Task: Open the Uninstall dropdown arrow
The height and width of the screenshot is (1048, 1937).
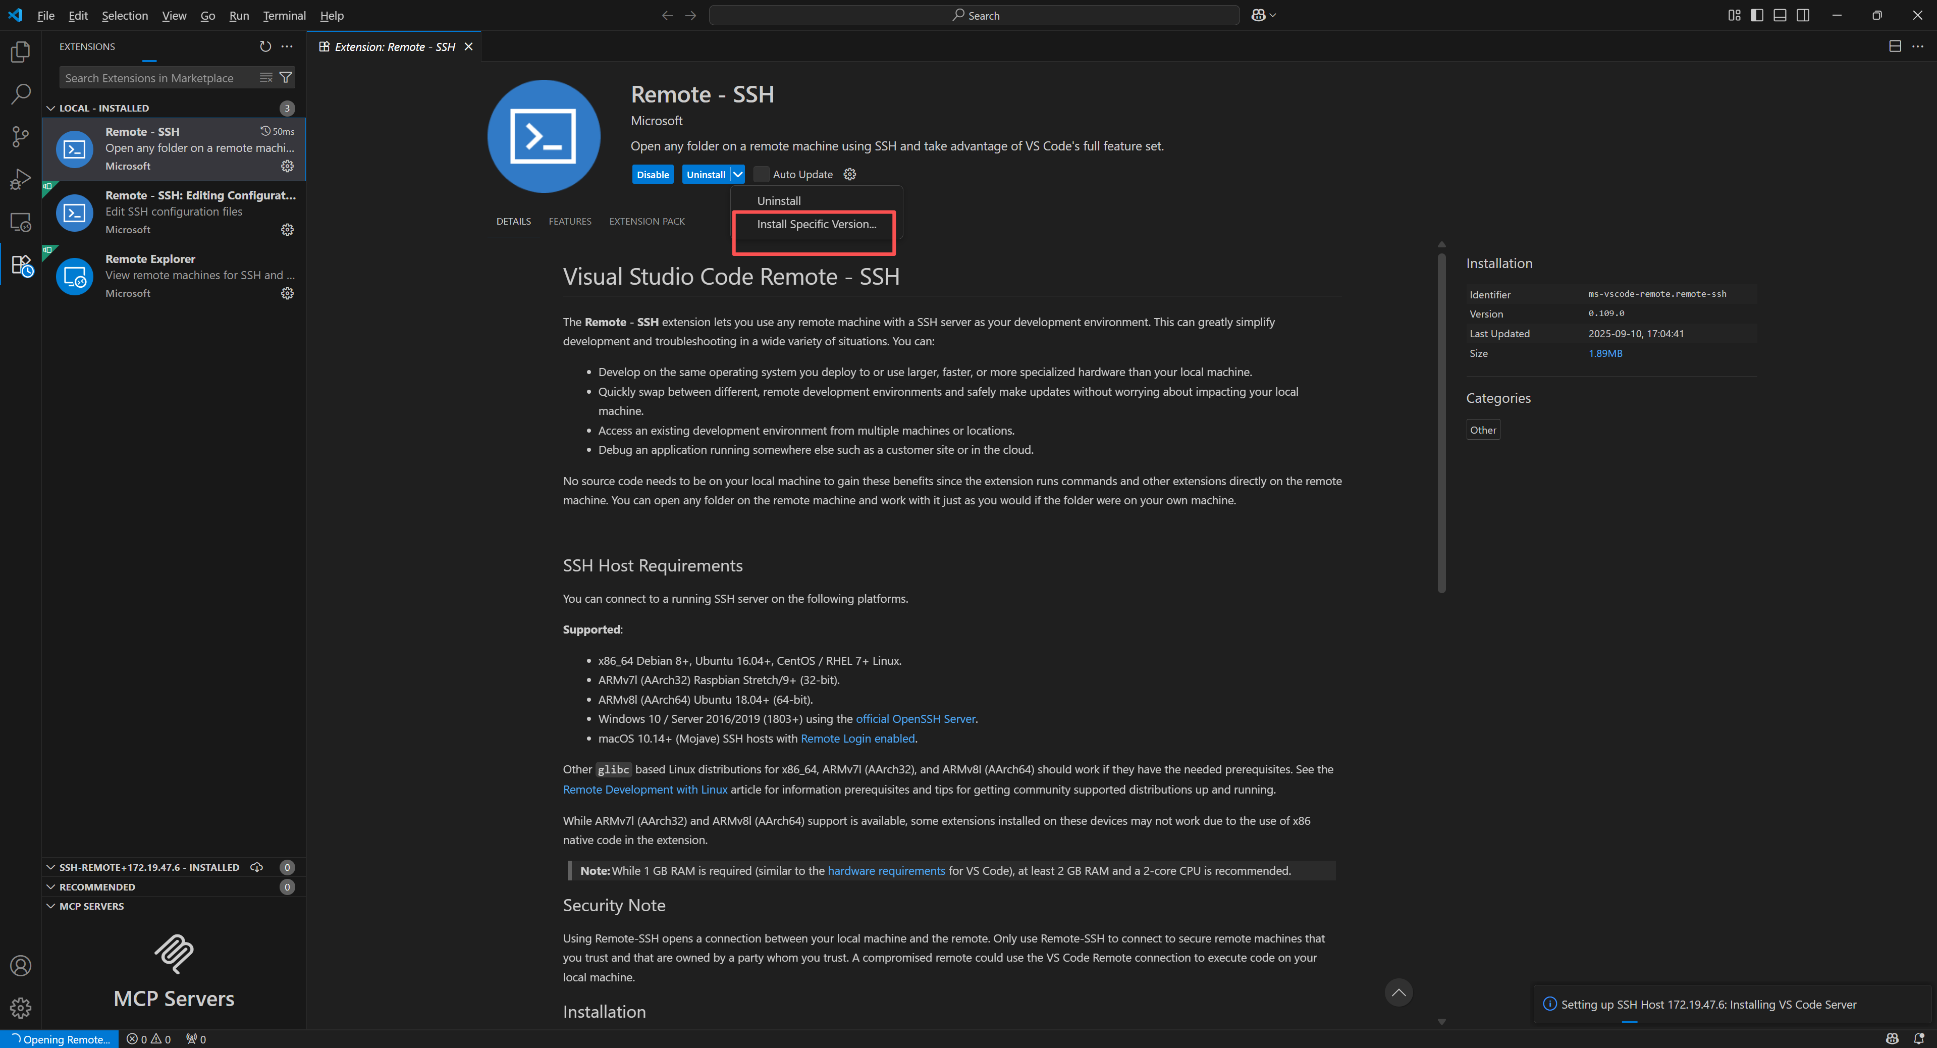Action: click(x=737, y=174)
